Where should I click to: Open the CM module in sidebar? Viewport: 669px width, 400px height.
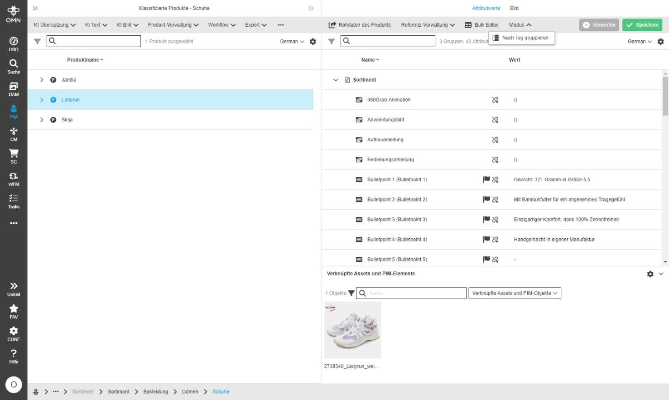tap(14, 134)
